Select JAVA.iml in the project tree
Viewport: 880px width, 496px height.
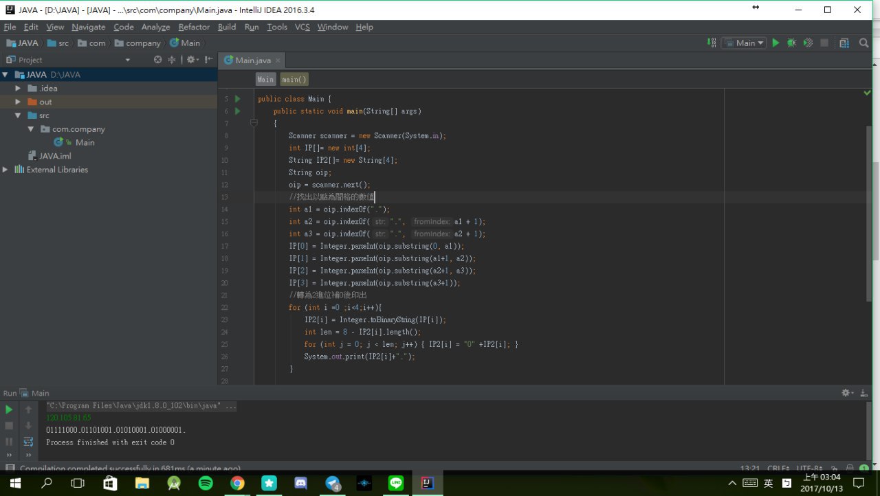(x=55, y=156)
